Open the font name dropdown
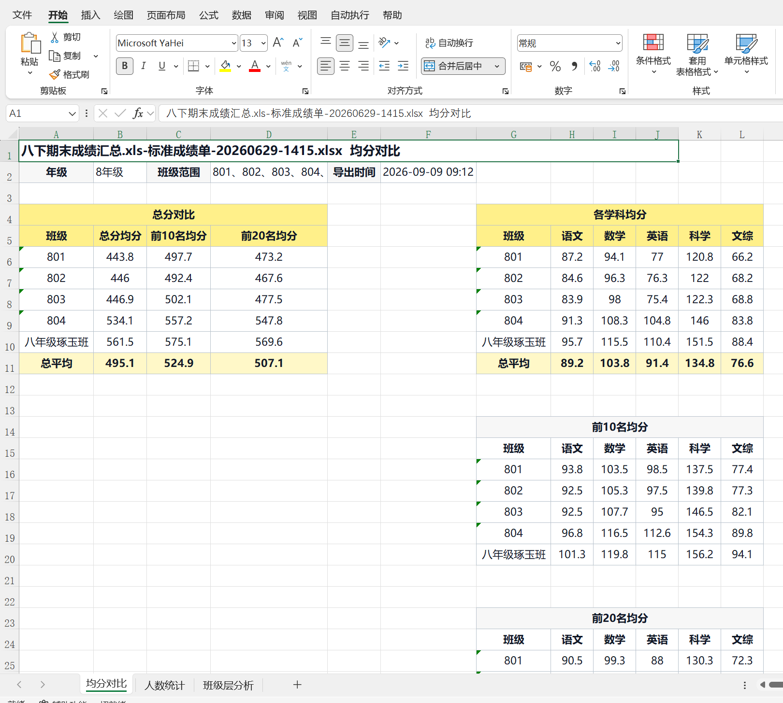Viewport: 783px width, 703px height. pyautogui.click(x=234, y=43)
